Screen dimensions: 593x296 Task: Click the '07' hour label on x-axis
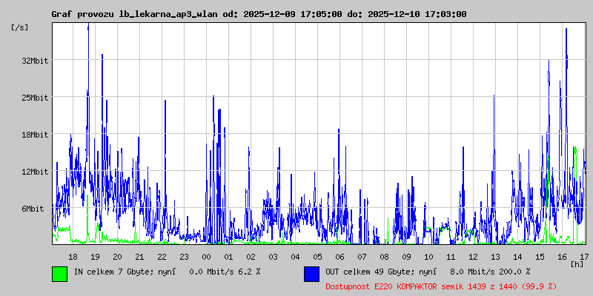tap(362, 257)
